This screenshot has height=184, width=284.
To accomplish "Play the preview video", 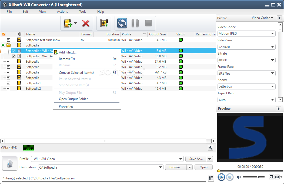I will [x=221, y=177].
